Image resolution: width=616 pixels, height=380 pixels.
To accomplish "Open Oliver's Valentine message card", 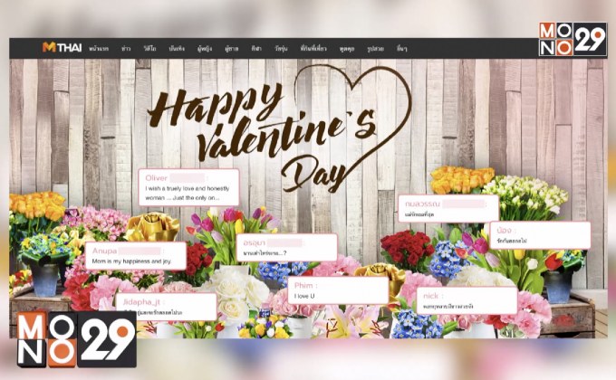I will click(x=188, y=187).
